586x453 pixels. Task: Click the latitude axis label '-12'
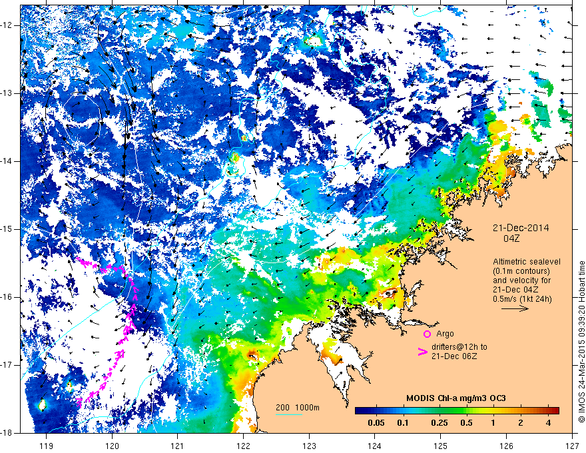click(7, 25)
